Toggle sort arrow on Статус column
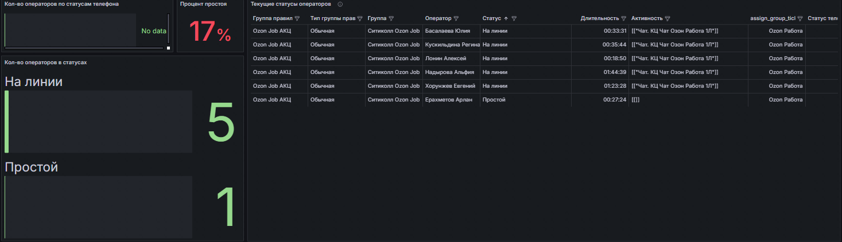 pos(506,18)
